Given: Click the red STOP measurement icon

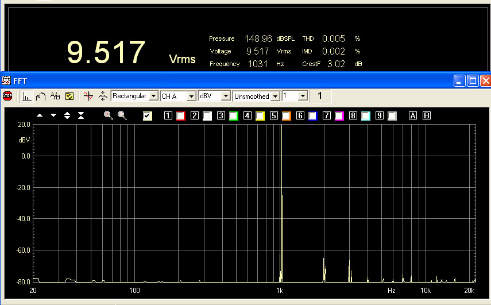Looking at the screenshot, I should [7, 96].
